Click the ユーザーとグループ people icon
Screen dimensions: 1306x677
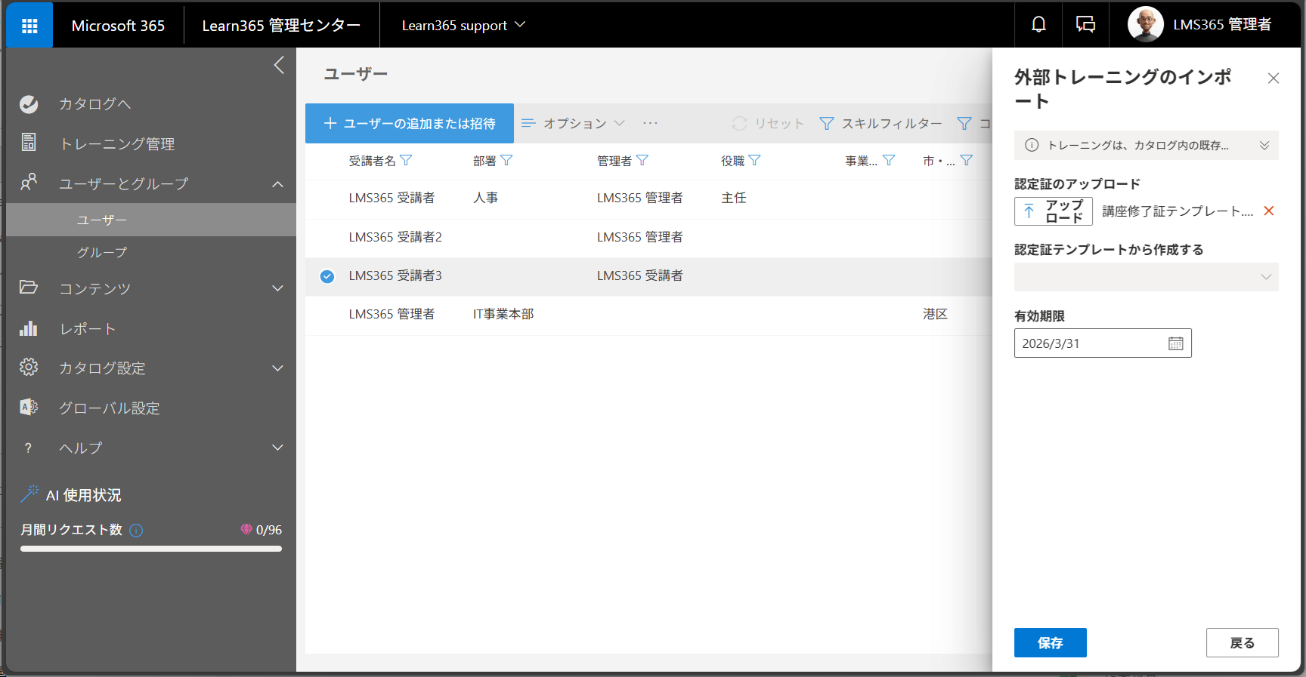29,182
